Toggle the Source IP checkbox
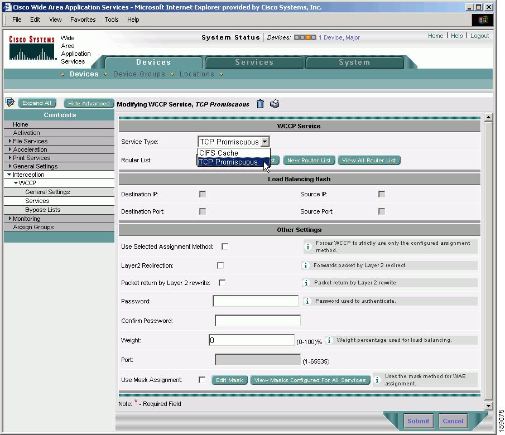The height and width of the screenshot is (435, 505). [382, 194]
